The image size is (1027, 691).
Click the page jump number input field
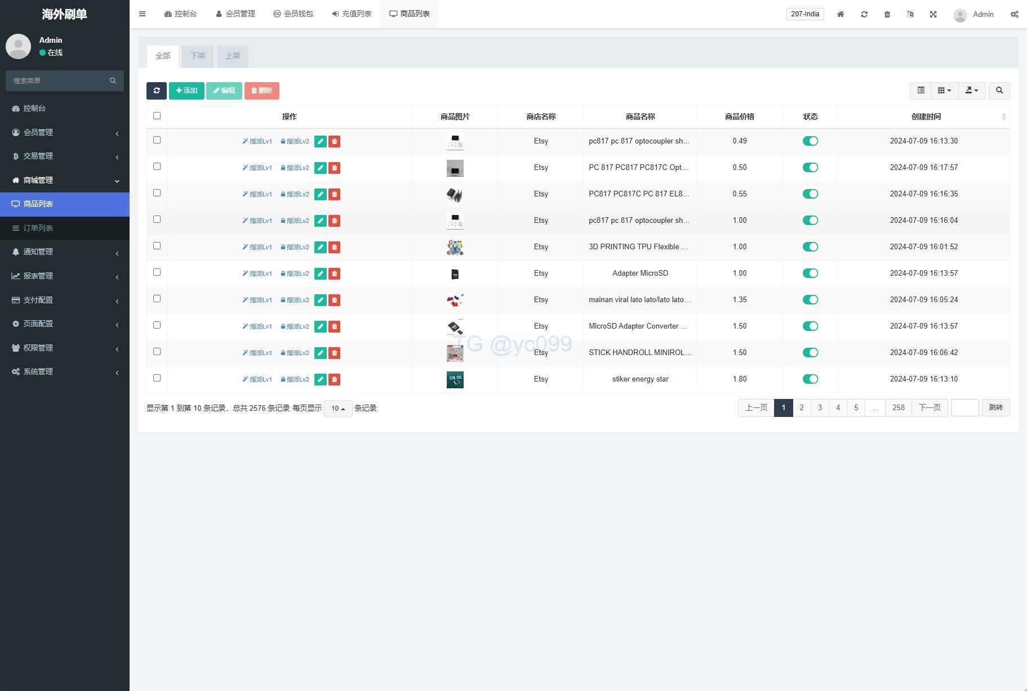pos(964,408)
